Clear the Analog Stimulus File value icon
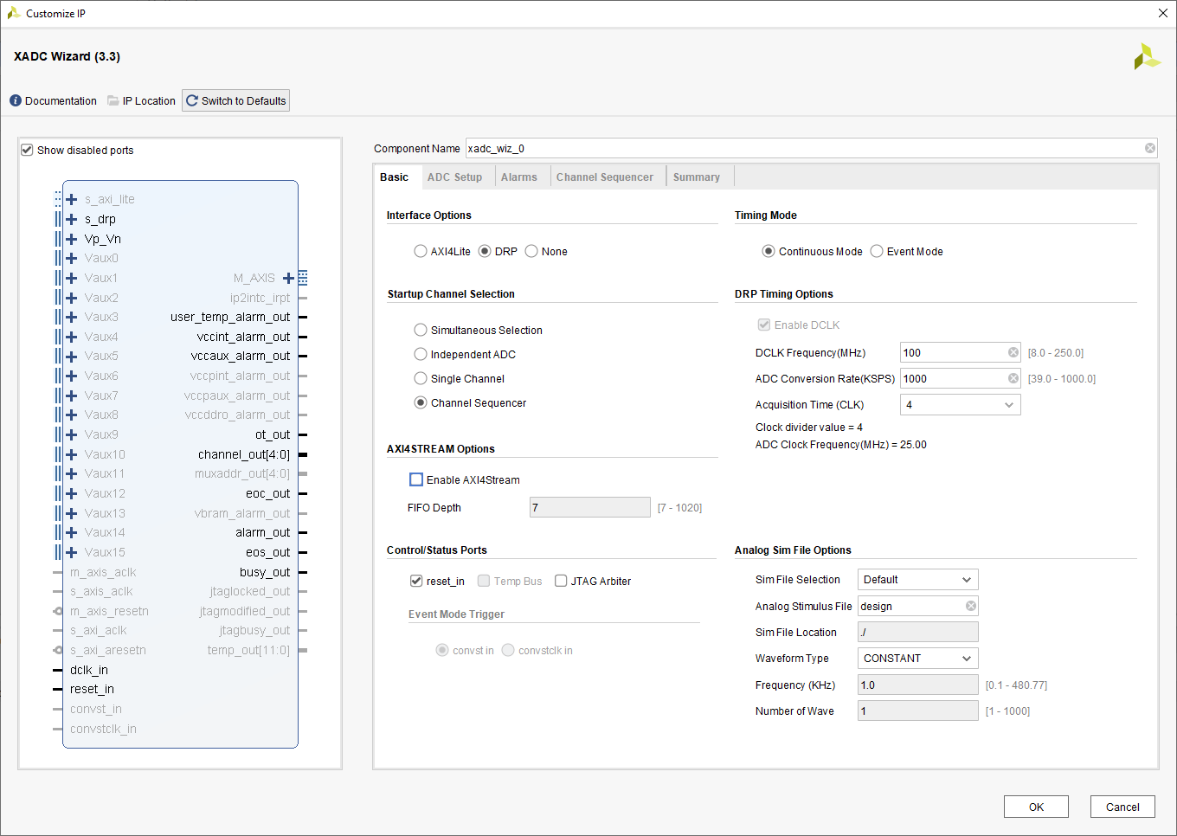 click(971, 606)
